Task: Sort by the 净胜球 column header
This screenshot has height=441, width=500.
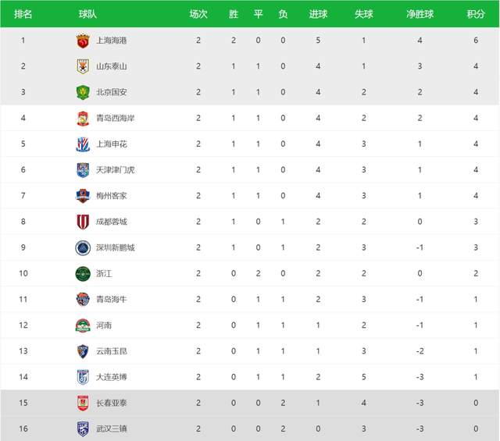Action: [x=420, y=14]
